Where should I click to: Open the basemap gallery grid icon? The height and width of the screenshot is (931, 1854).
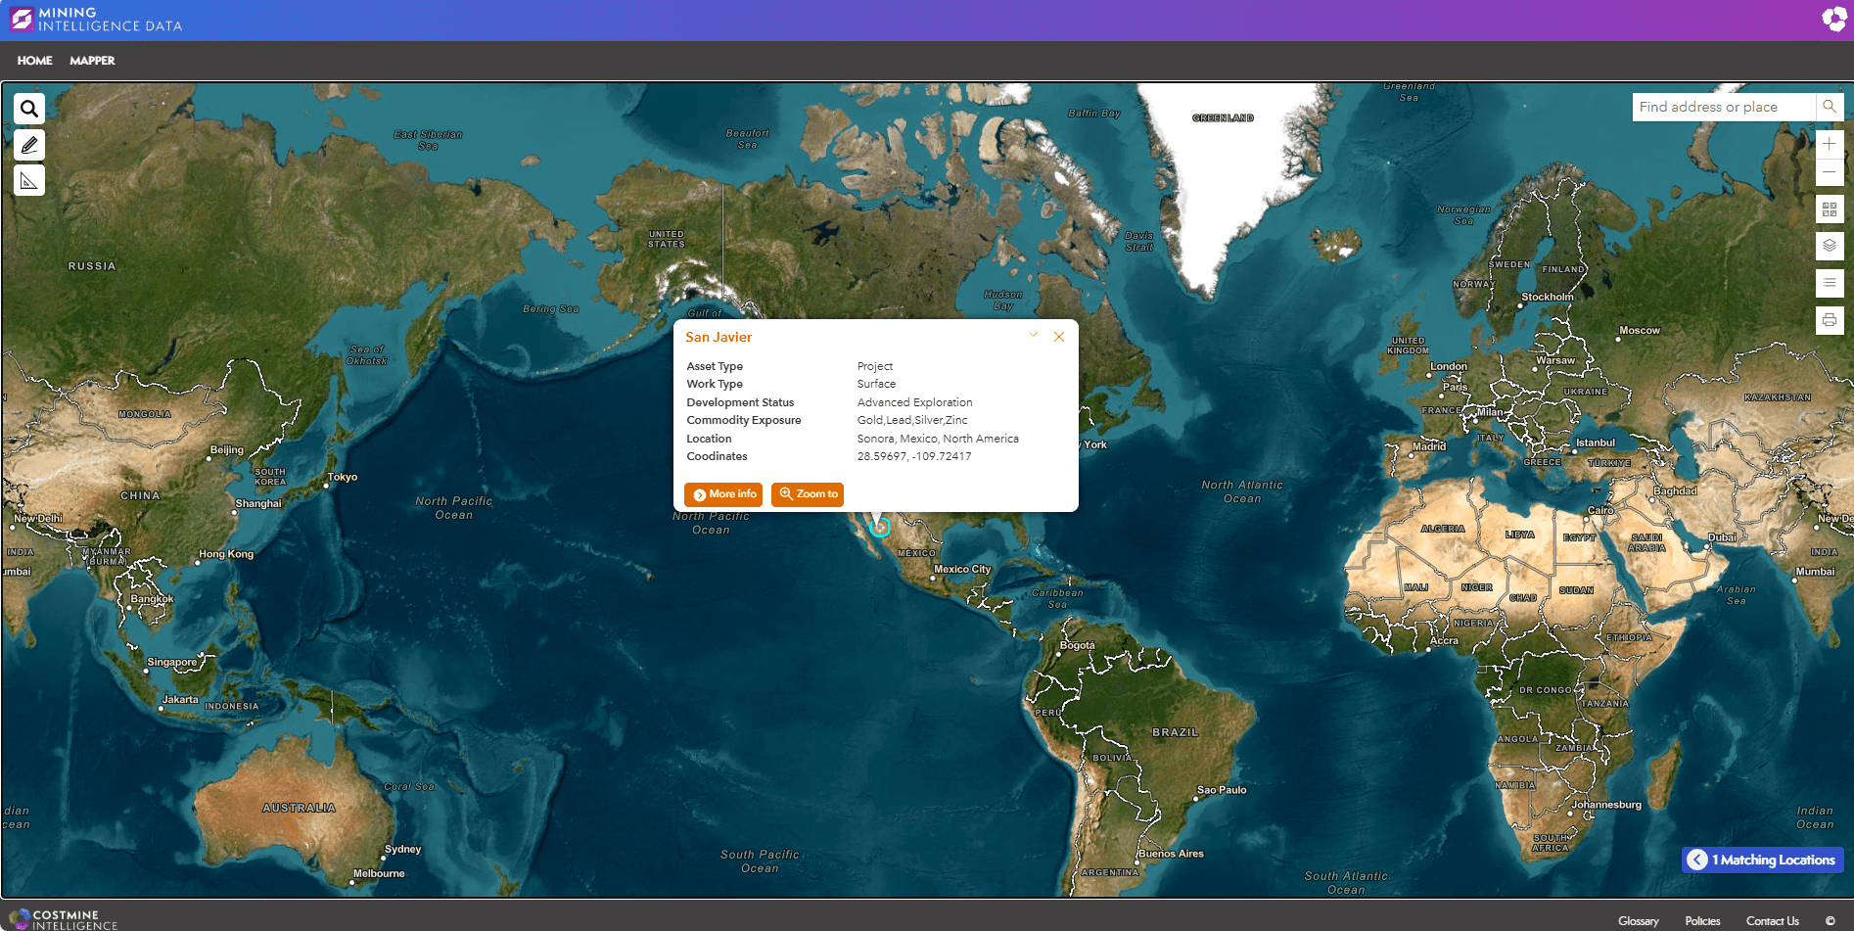pos(1830,209)
